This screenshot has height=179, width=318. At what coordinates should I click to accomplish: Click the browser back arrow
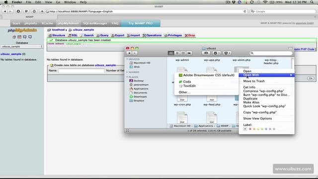pyautogui.click(x=5, y=11)
